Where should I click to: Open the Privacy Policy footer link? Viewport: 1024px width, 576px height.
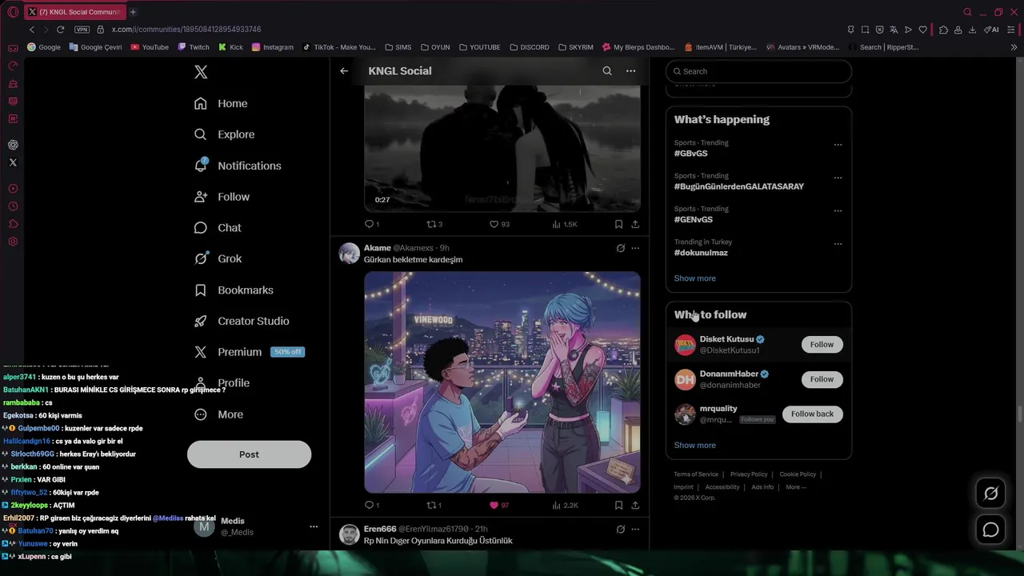pyautogui.click(x=749, y=474)
